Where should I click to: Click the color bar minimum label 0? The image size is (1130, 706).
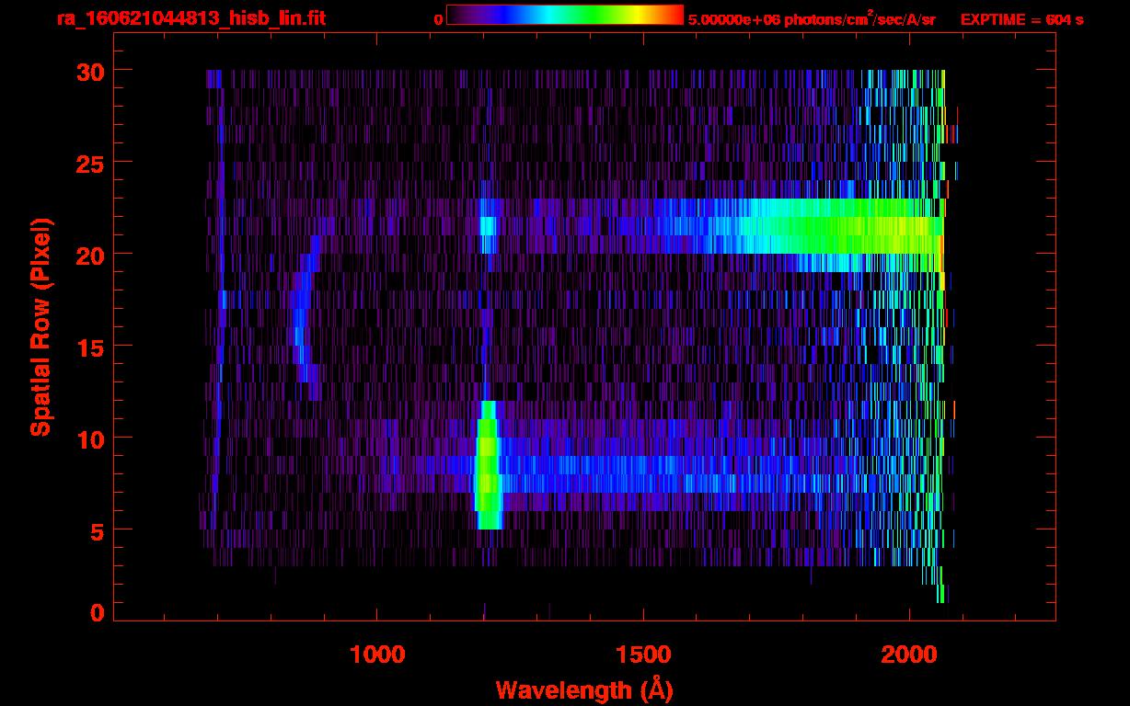[x=438, y=19]
